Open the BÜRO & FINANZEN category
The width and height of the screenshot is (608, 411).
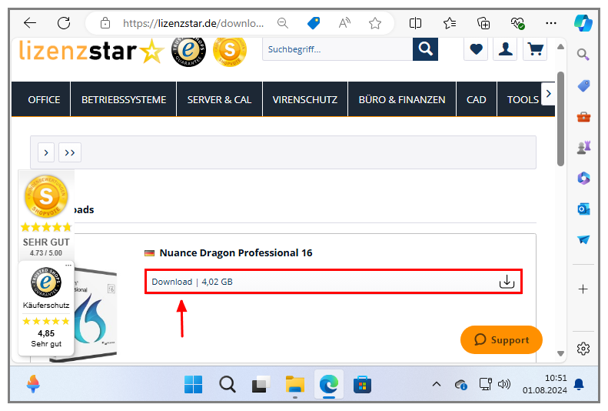tap(402, 99)
